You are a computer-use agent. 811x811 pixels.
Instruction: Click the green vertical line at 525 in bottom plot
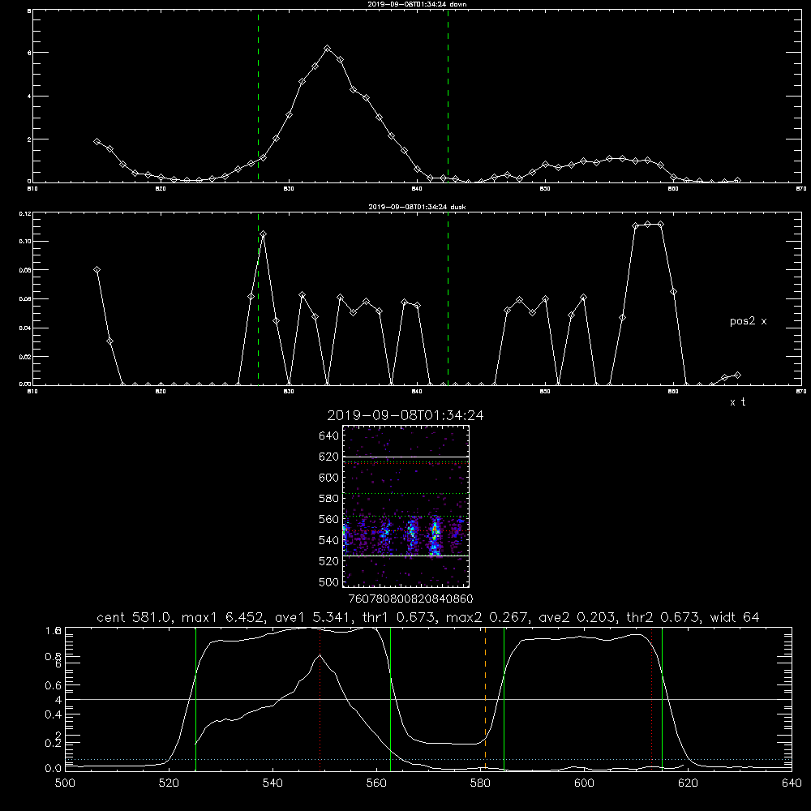[195, 699]
